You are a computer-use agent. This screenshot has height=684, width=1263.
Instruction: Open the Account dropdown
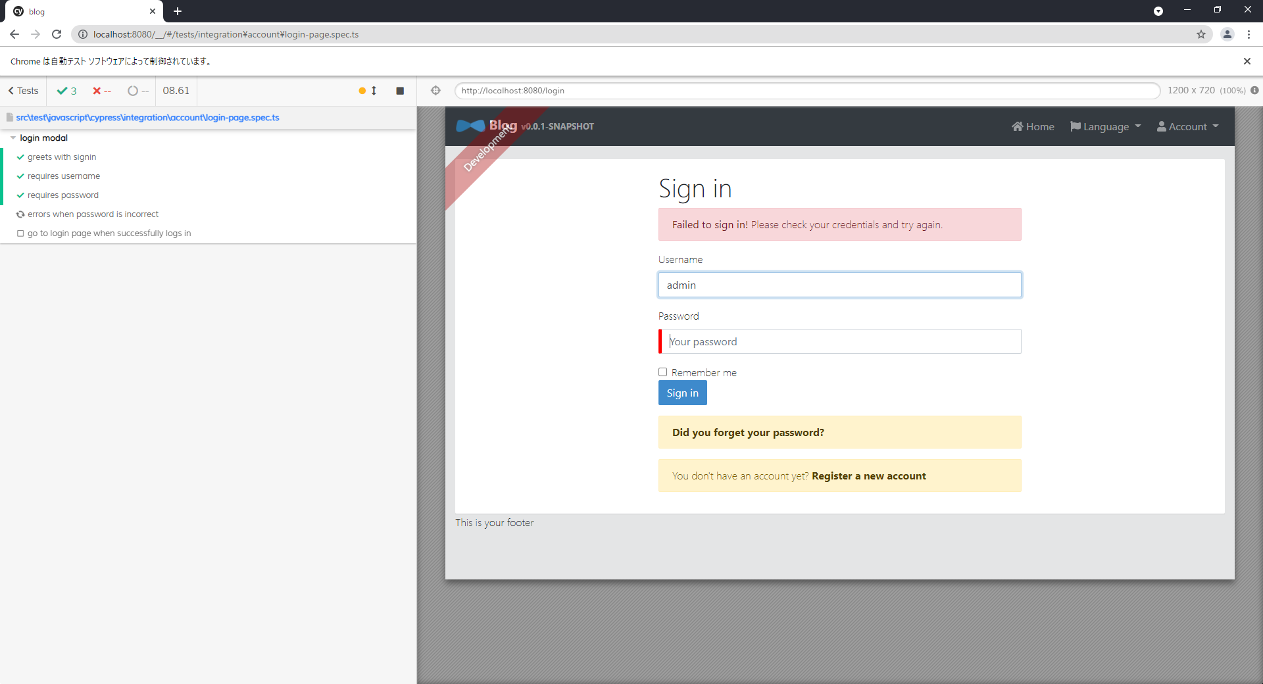point(1188,126)
